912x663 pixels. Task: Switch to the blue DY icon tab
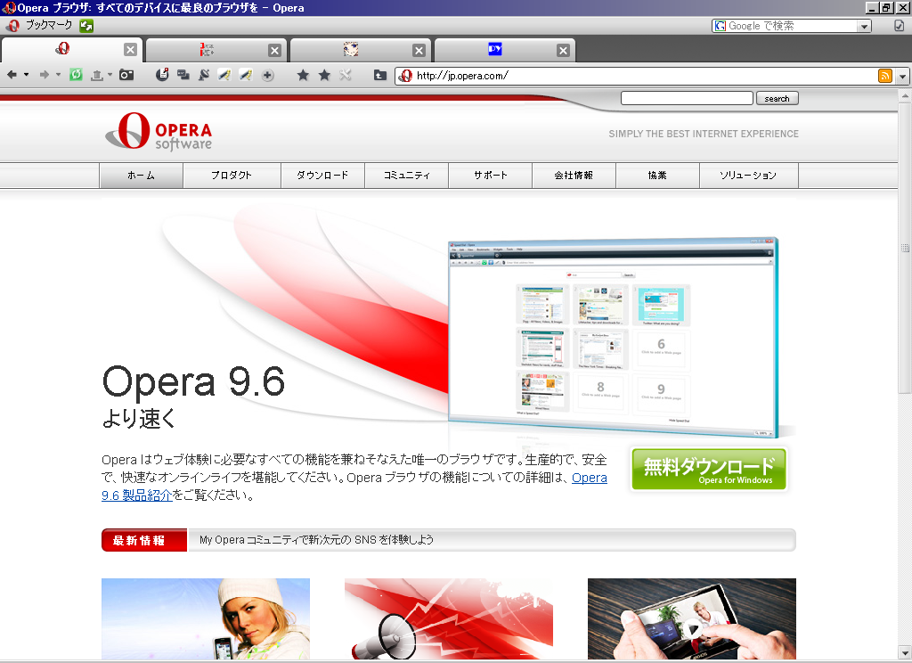[495, 50]
